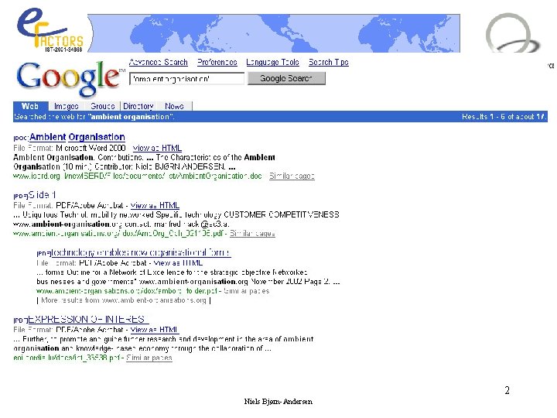
Task: Click the PDF tag beside EXPRESSION OF INTEREST
Action: [x=21, y=320]
